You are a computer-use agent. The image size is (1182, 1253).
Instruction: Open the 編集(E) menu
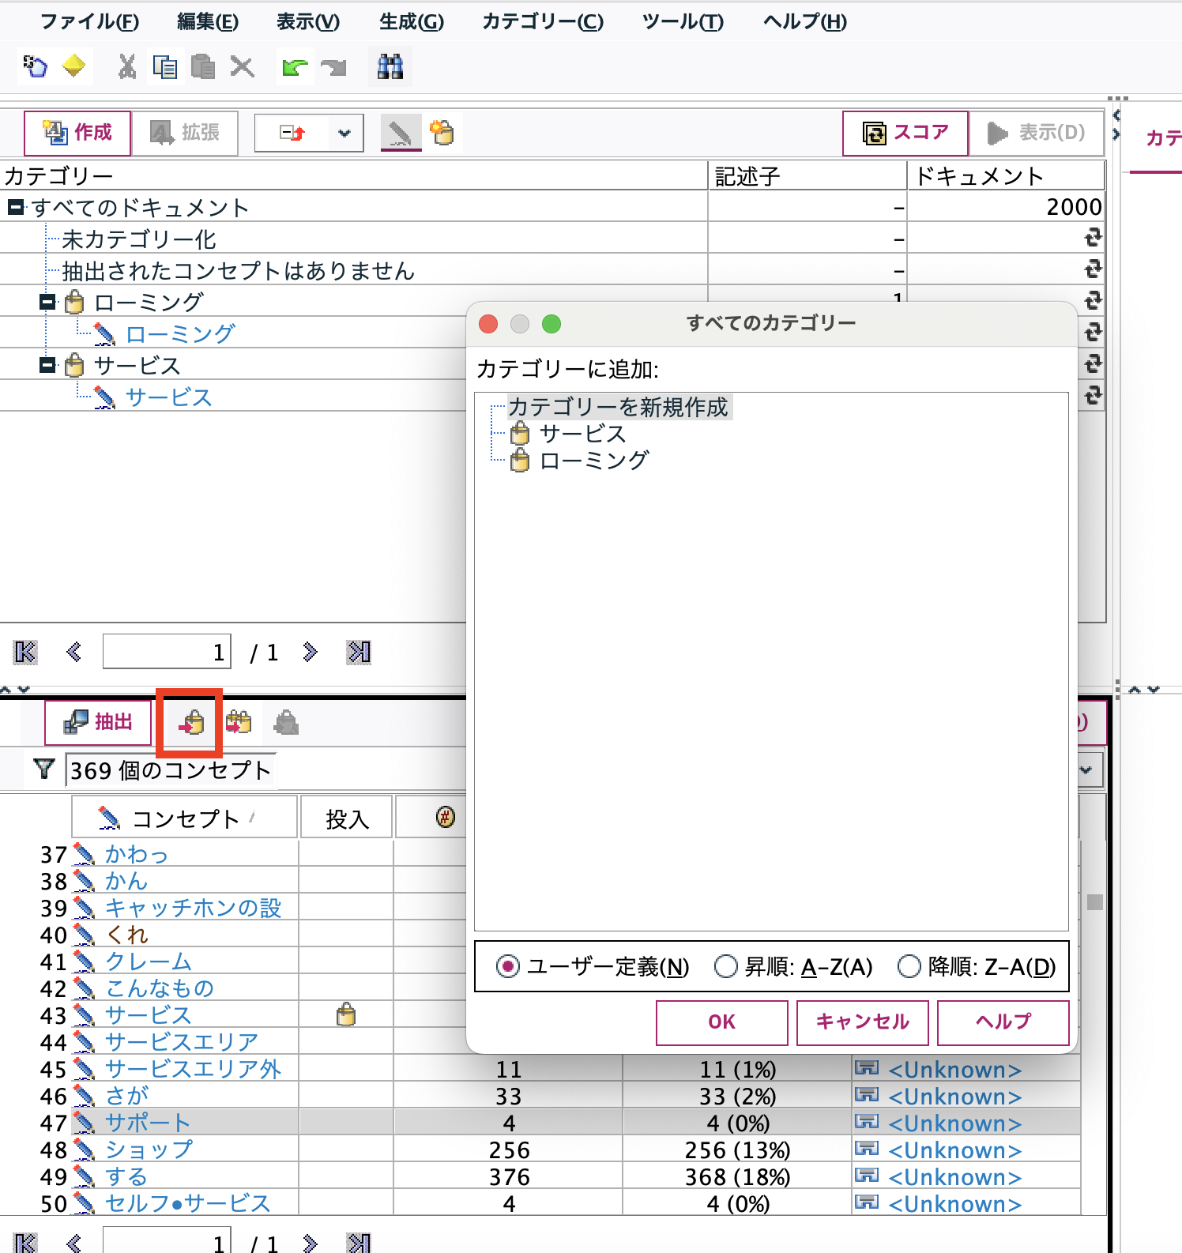click(x=207, y=21)
